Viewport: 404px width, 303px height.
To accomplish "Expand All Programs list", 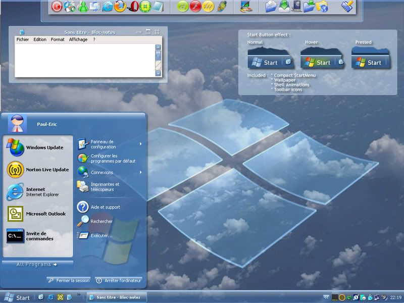I will point(37,264).
